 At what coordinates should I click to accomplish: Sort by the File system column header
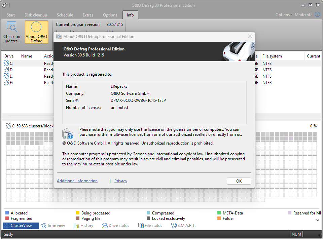pos(282,56)
